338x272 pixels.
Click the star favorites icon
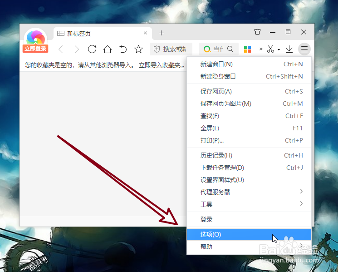138,49
